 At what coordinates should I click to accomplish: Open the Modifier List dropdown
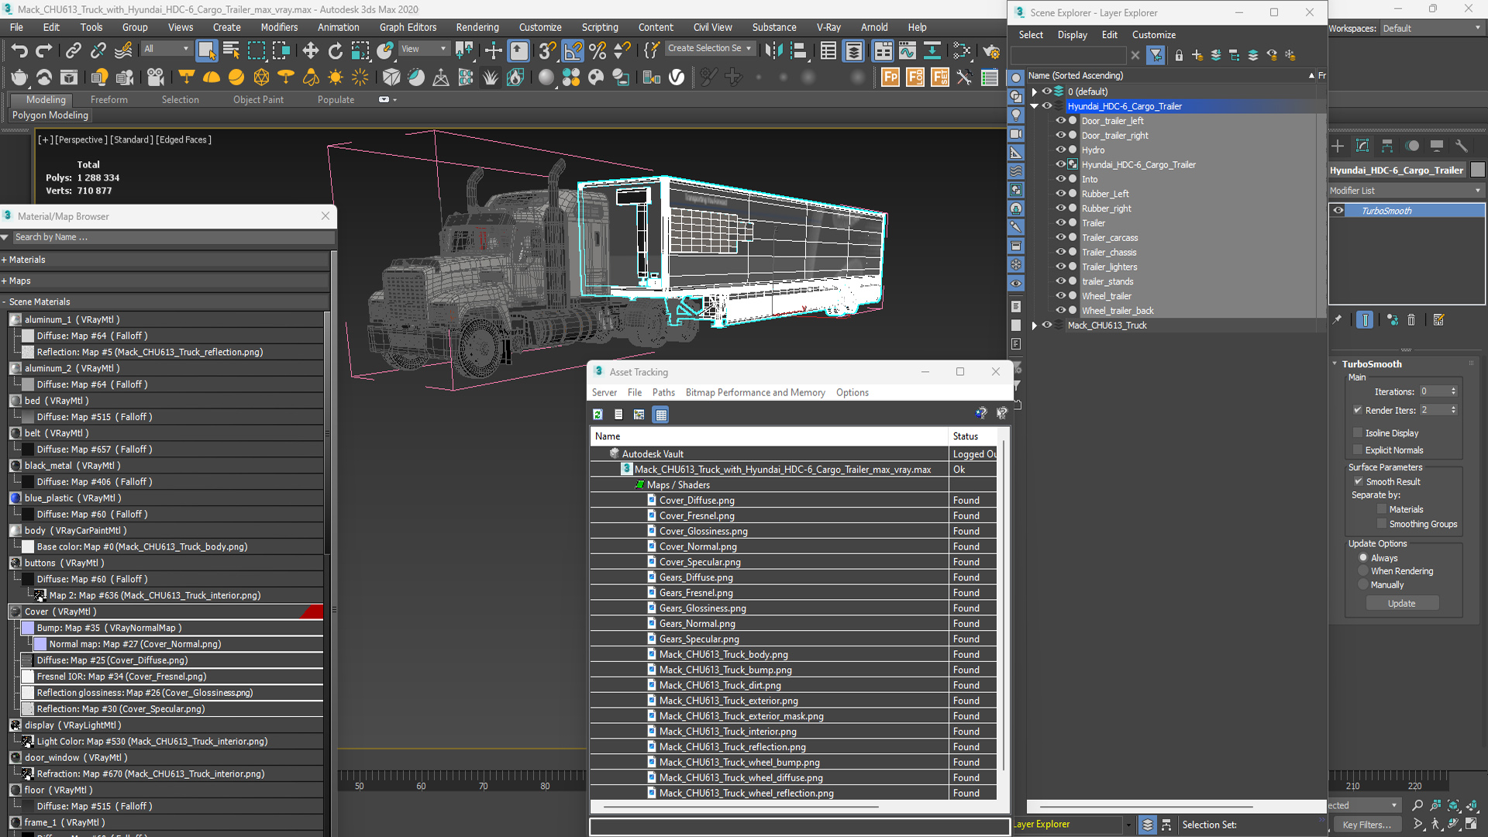click(x=1406, y=191)
